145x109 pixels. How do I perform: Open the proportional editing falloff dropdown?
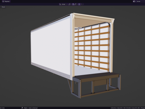(x=82, y=4)
